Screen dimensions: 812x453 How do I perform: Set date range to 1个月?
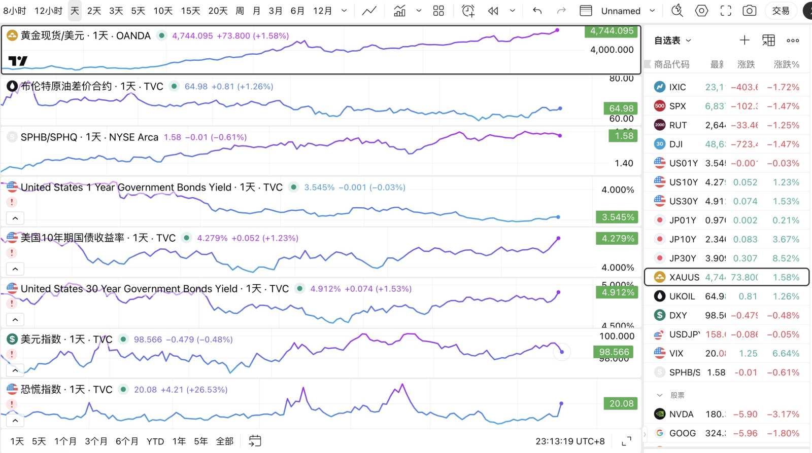[65, 441]
